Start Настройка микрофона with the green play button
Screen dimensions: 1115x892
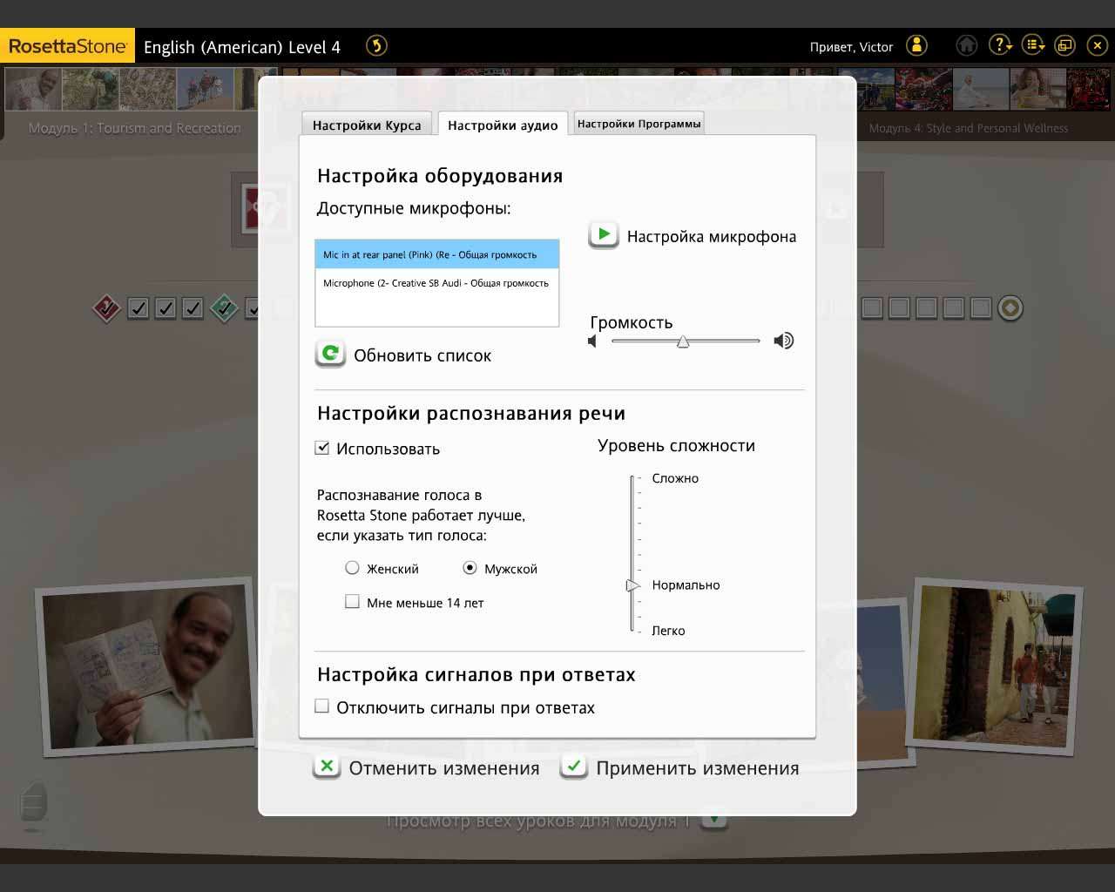[x=603, y=234]
